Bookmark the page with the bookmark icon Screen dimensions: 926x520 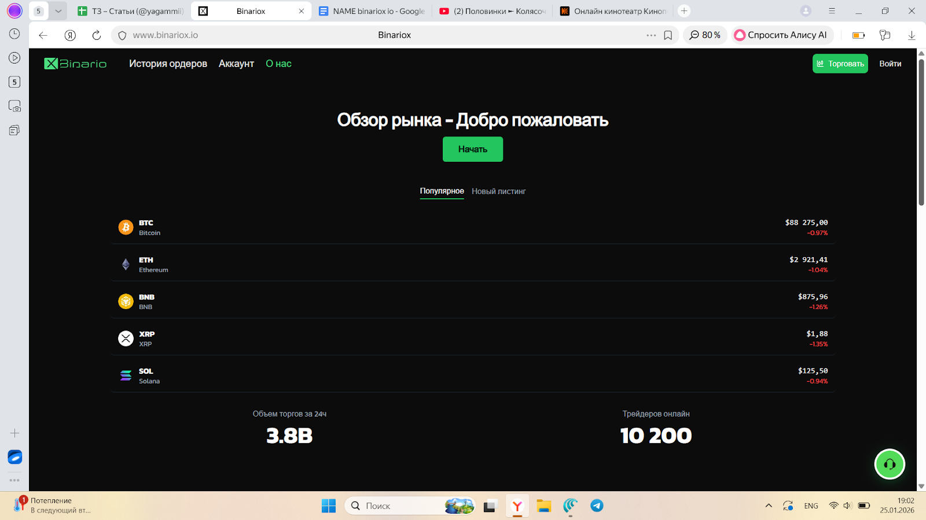tap(668, 35)
